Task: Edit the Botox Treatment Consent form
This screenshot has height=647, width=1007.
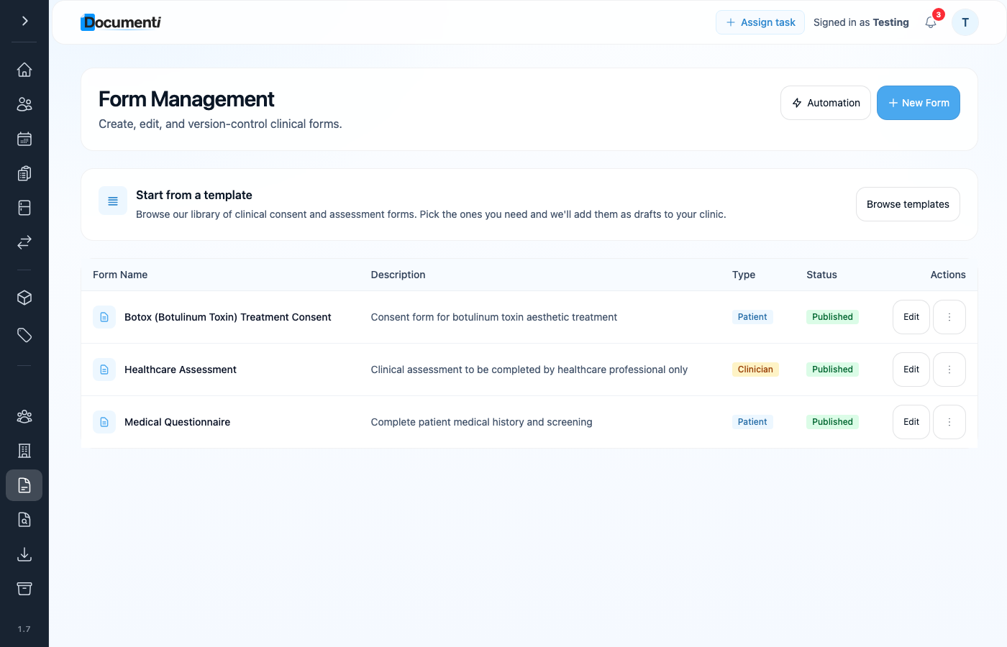Action: pyautogui.click(x=911, y=317)
